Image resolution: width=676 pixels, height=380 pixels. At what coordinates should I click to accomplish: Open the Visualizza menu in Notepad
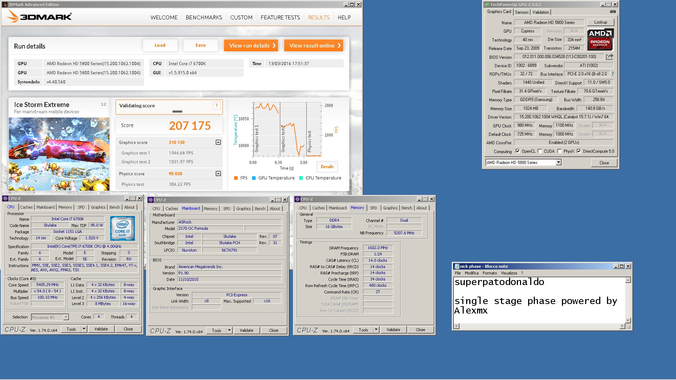(x=509, y=273)
